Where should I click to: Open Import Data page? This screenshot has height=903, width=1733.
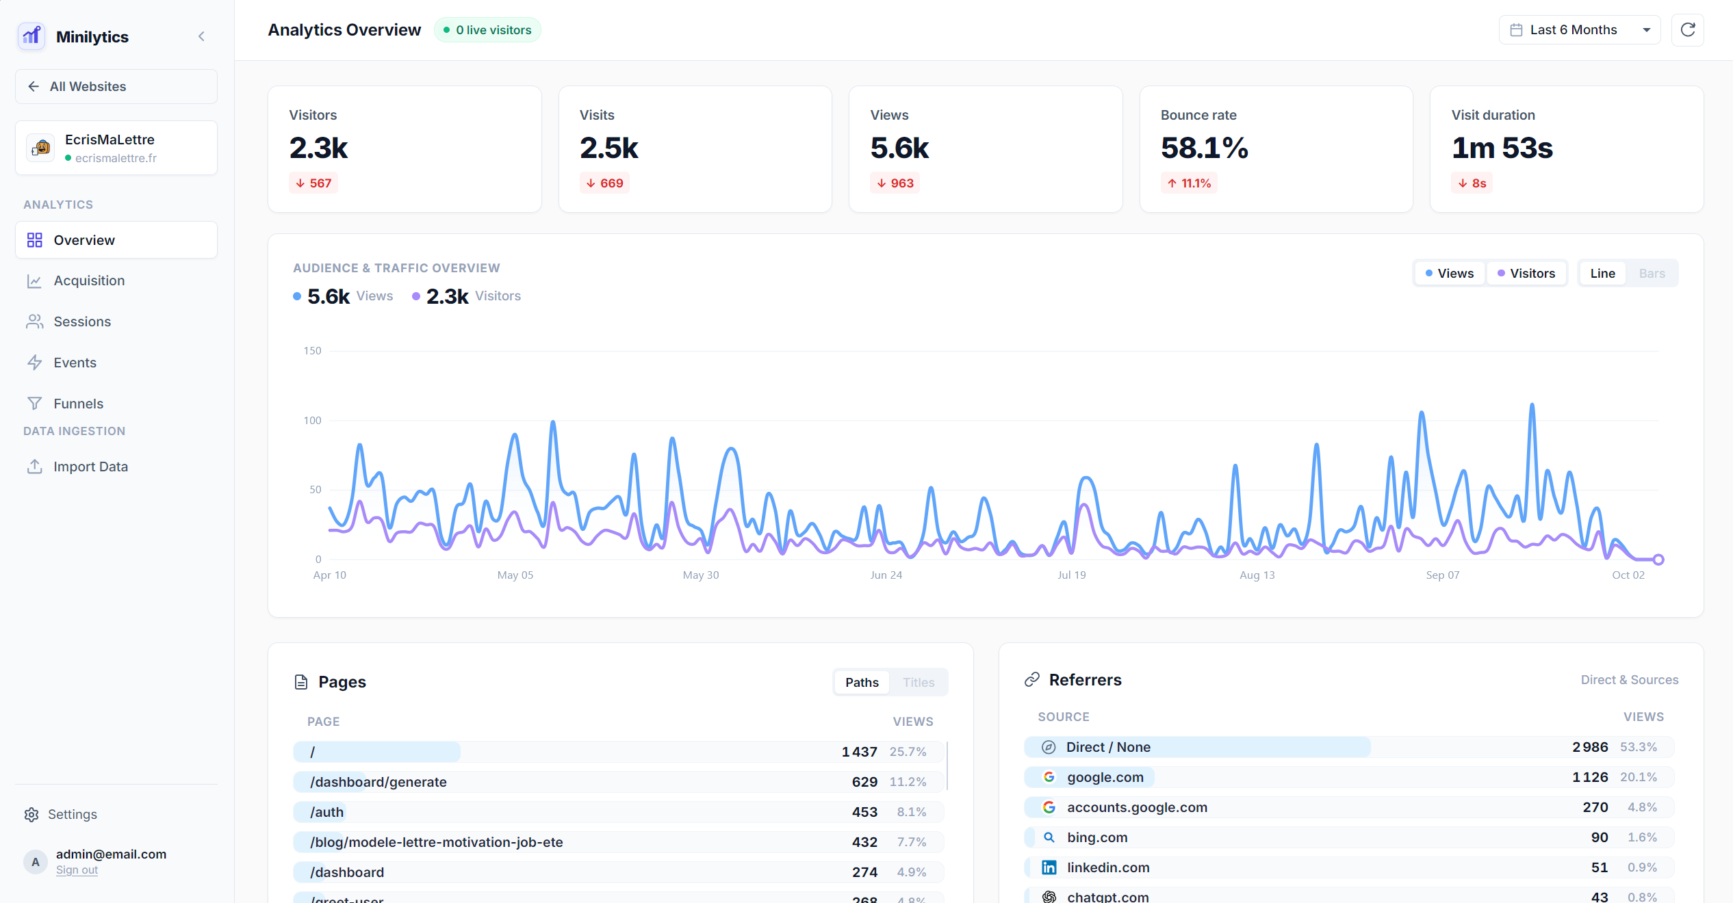click(116, 467)
